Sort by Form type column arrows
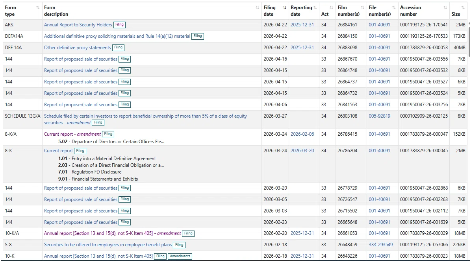Image resolution: width=471 pixels, height=262 pixels. (38, 7)
